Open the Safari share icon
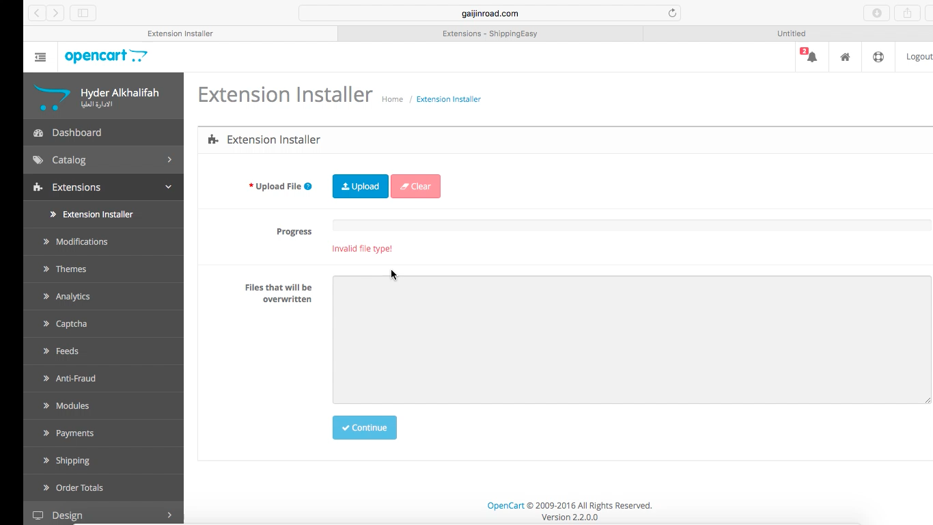This screenshot has width=933, height=525. coord(907,13)
